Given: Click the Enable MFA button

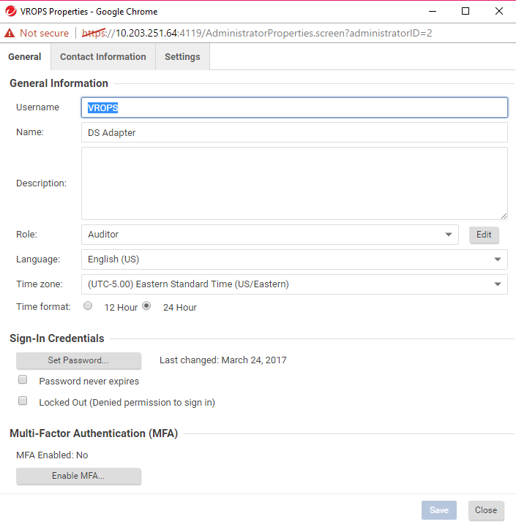Looking at the screenshot, I should [x=78, y=476].
